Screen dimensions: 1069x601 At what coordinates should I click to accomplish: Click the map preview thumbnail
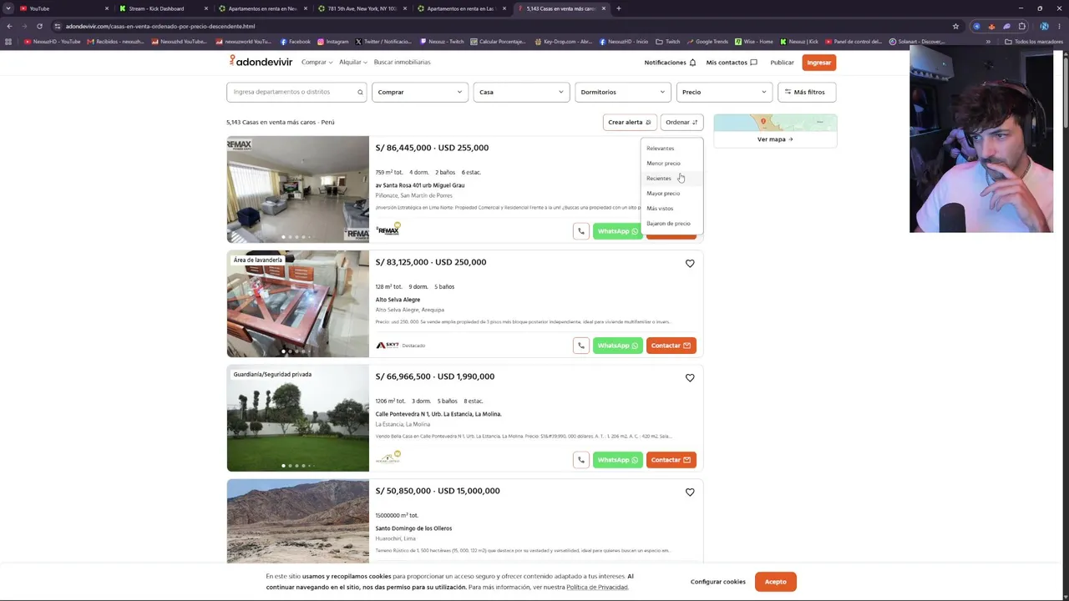(775, 123)
